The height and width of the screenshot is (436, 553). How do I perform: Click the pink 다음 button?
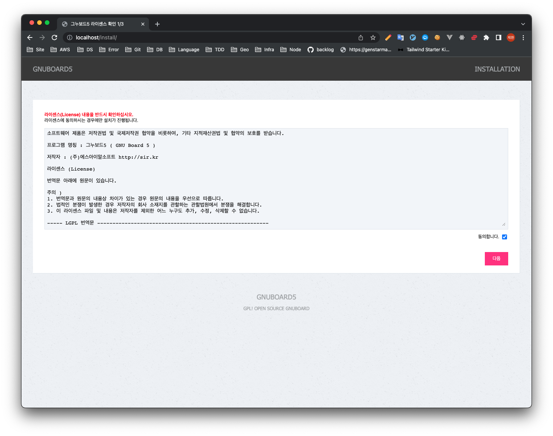pyautogui.click(x=496, y=259)
